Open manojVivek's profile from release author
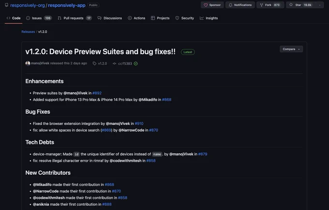Viewport: 329px width, 210px height. coord(40,63)
